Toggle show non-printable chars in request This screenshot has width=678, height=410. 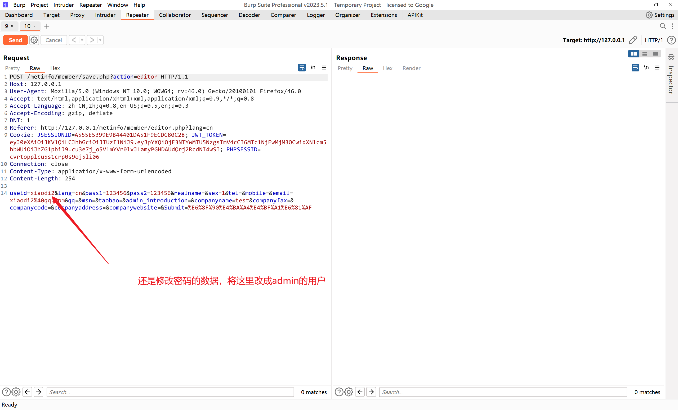313,68
